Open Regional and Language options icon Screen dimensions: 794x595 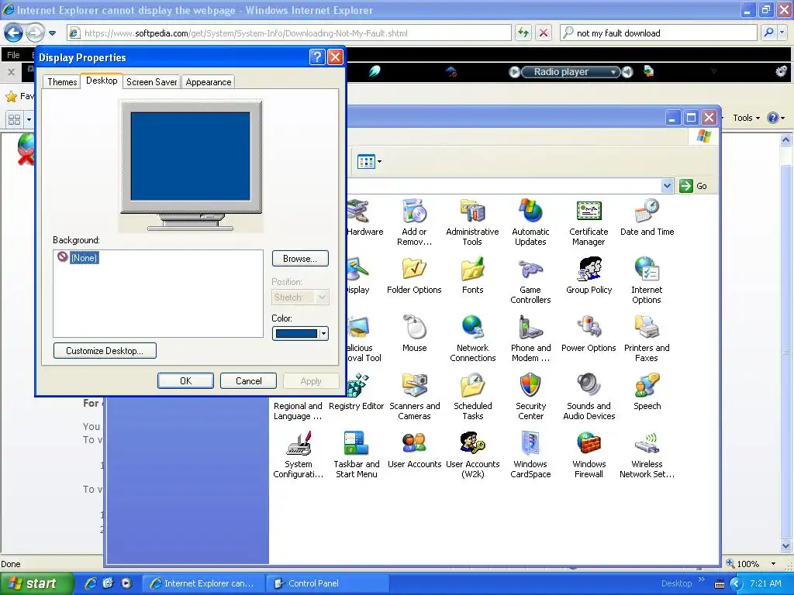click(x=299, y=411)
